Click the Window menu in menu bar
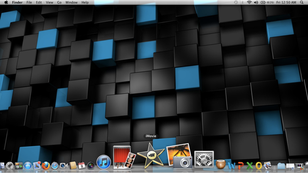Viewport: 308px width, 173px height. pyautogui.click(x=71, y=2)
